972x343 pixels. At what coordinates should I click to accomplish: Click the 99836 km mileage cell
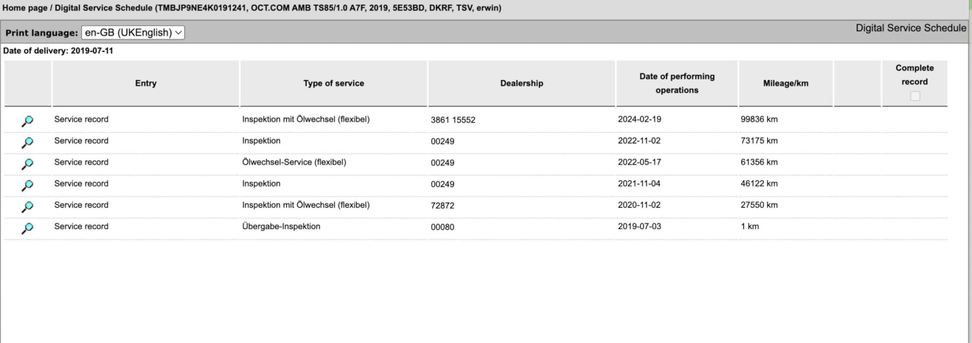coord(759,119)
